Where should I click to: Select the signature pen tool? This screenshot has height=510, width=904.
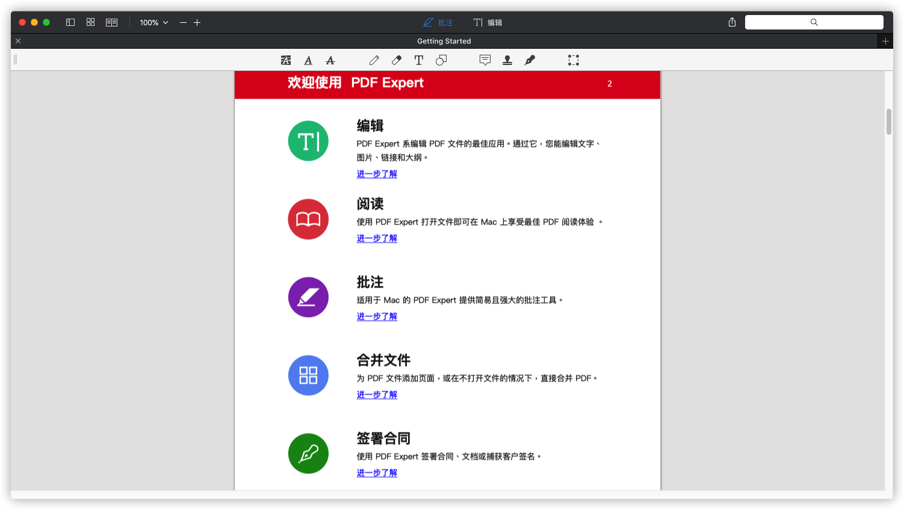coord(529,60)
